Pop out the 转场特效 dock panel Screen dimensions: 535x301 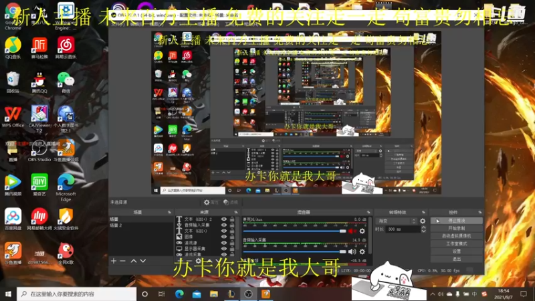coord(423,212)
